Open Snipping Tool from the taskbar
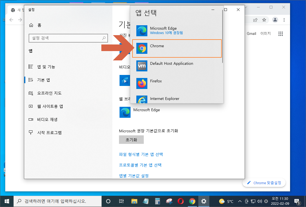Image resolution: width=306 pixels, height=207 pixels. click(x=169, y=201)
